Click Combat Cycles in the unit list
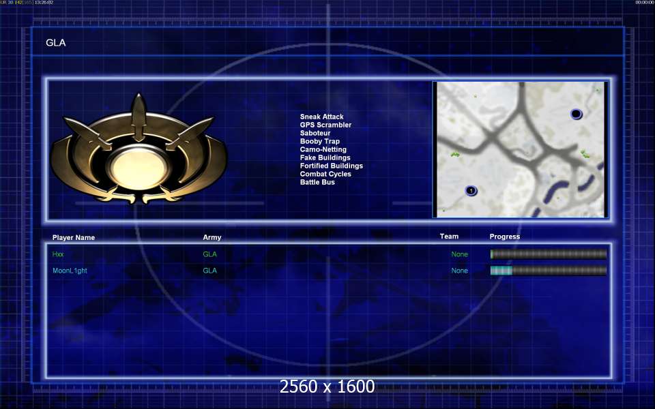Image resolution: width=655 pixels, height=409 pixels. tap(325, 174)
